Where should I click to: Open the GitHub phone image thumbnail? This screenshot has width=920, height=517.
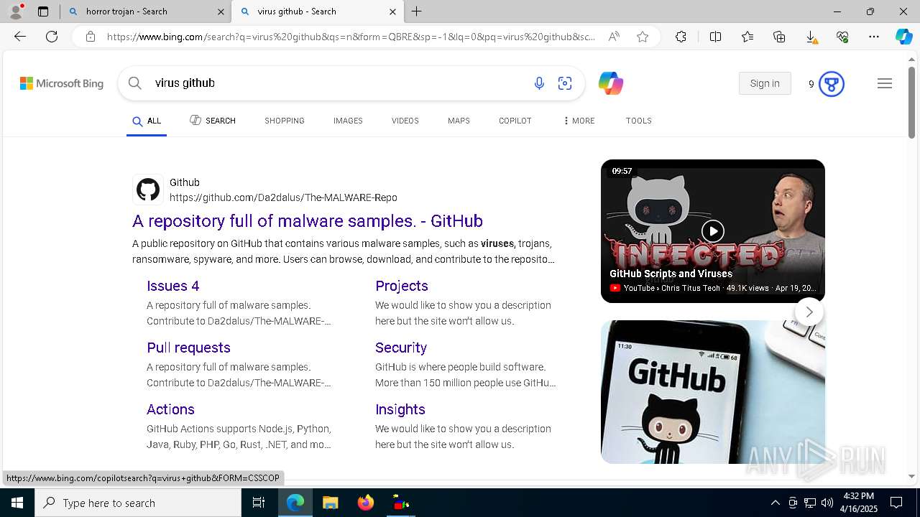tap(713, 391)
